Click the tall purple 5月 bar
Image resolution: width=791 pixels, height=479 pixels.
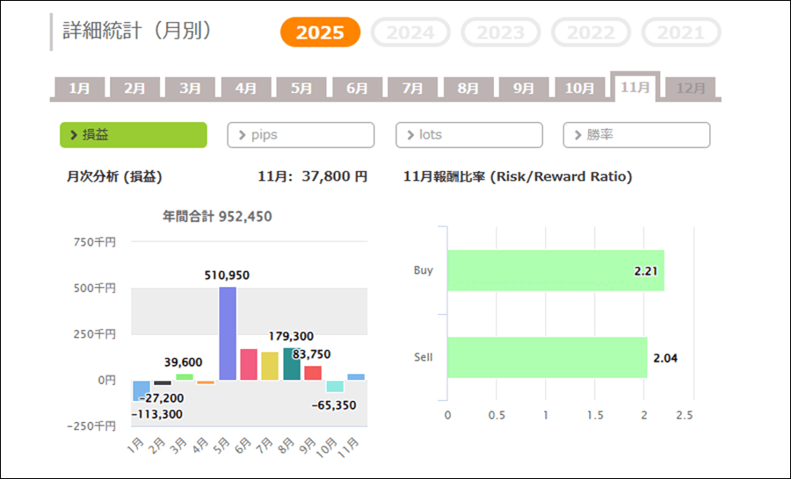(x=228, y=333)
